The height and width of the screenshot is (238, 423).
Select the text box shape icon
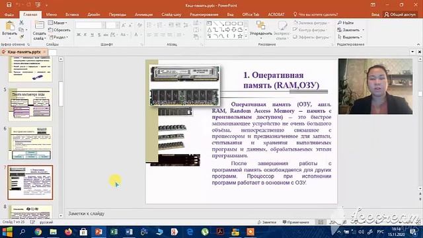210,24
